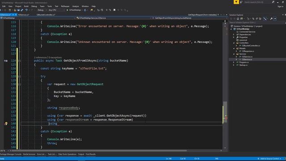Open the Build menu

26,6
